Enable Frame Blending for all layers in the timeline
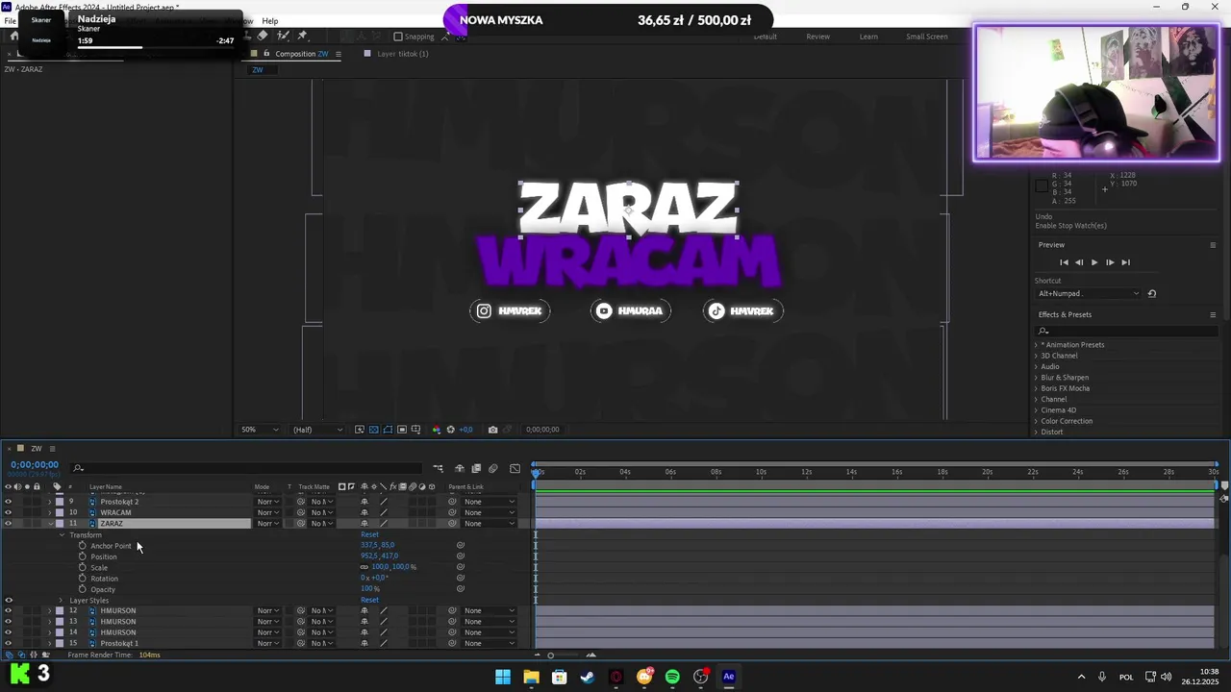 (x=476, y=468)
